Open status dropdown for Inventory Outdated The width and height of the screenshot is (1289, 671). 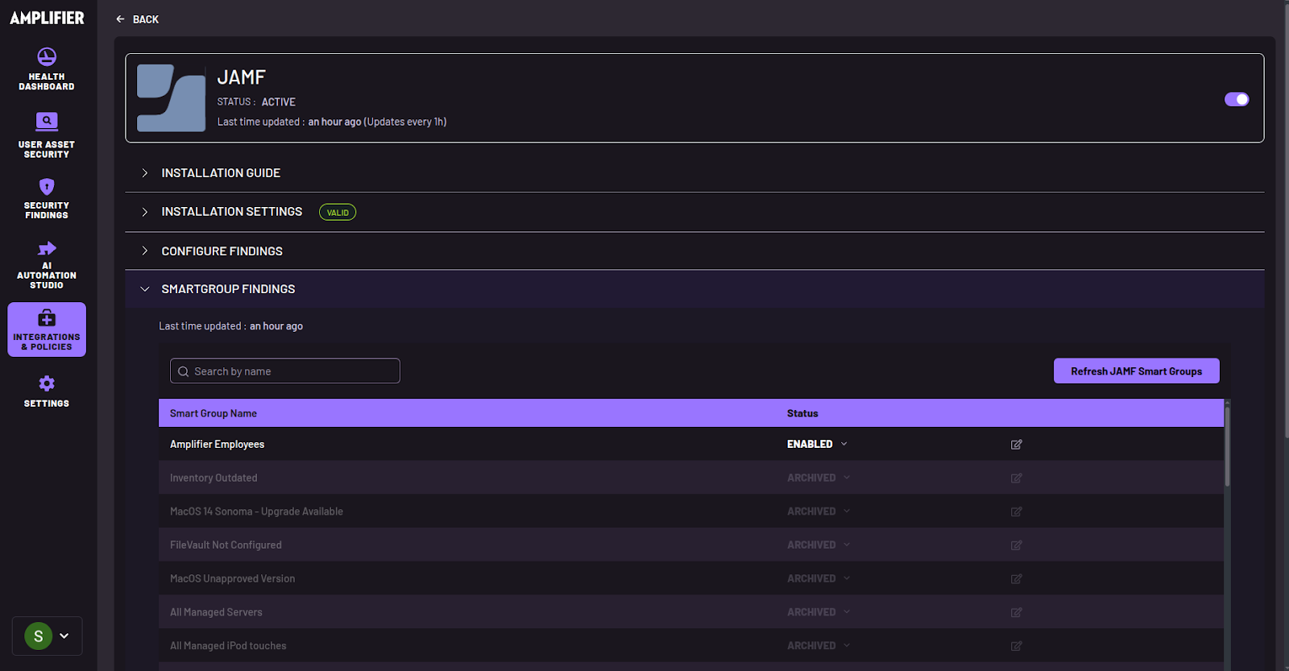819,478
